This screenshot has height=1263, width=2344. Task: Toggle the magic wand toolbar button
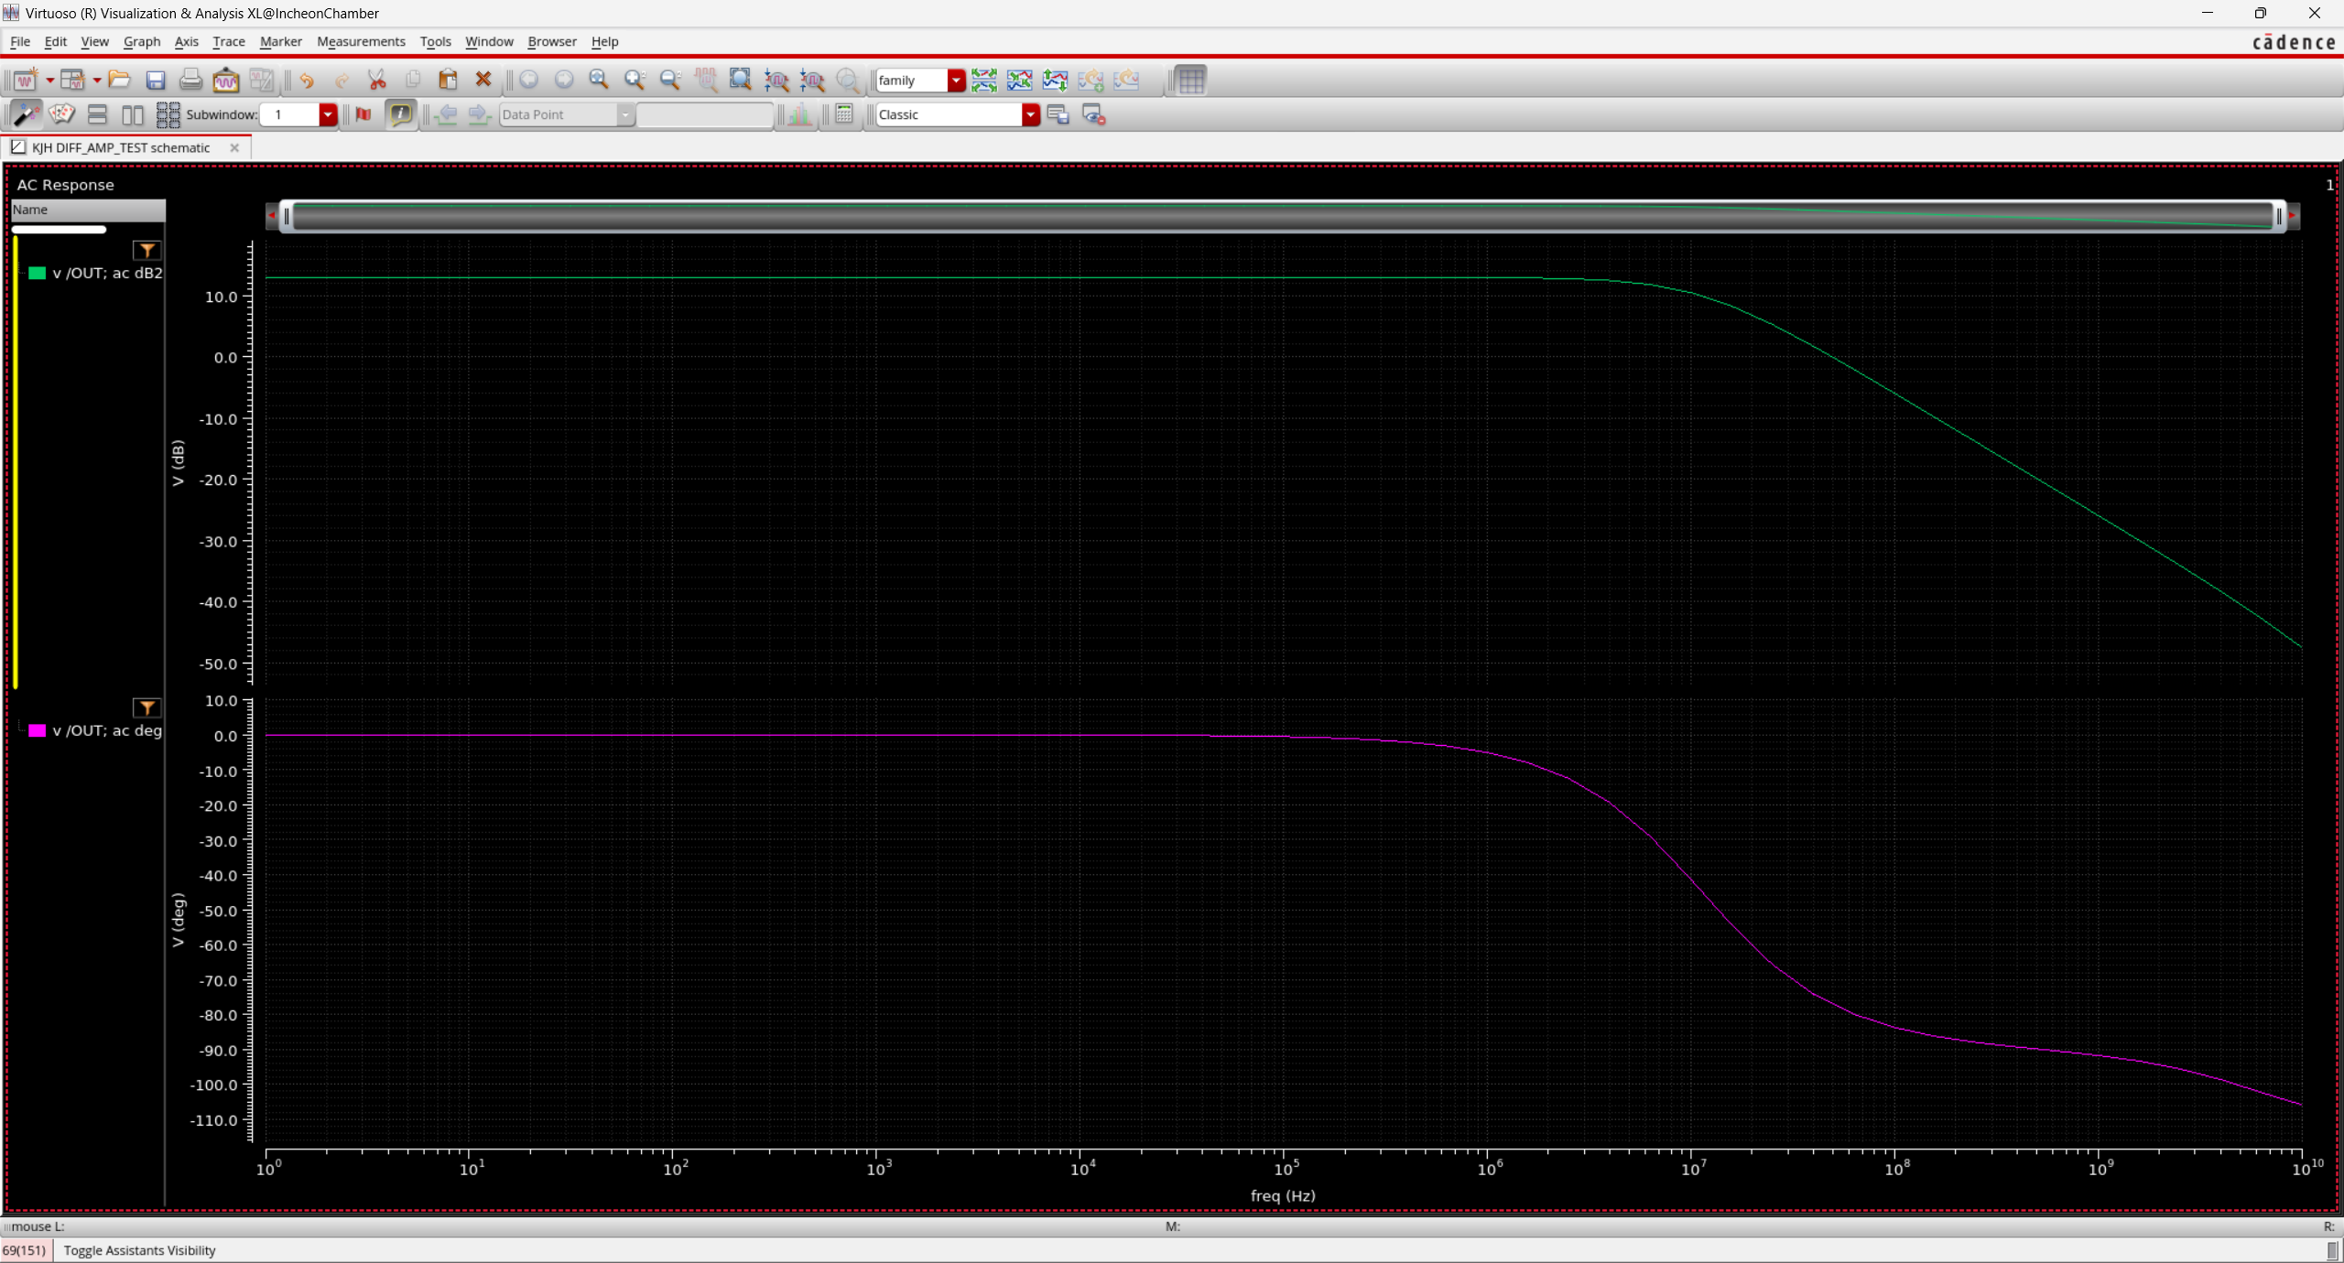pyautogui.click(x=26, y=114)
